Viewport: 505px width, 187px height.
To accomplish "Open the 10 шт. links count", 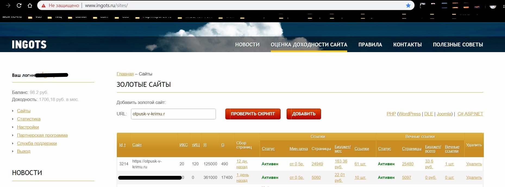I will [x=360, y=178].
